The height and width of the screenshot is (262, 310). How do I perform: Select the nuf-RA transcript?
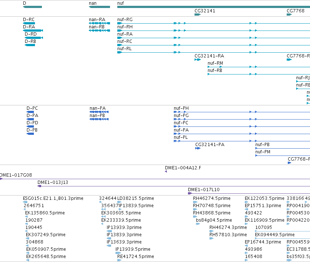point(213,38)
